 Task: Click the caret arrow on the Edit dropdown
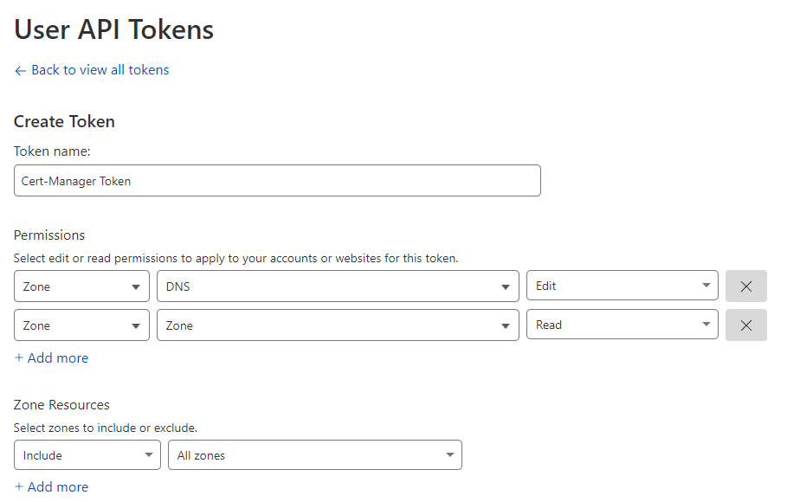point(706,286)
